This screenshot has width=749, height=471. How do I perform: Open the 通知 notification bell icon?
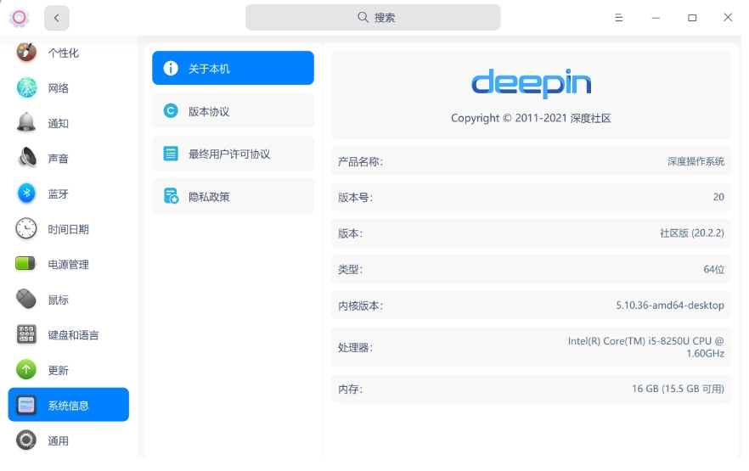(x=26, y=123)
